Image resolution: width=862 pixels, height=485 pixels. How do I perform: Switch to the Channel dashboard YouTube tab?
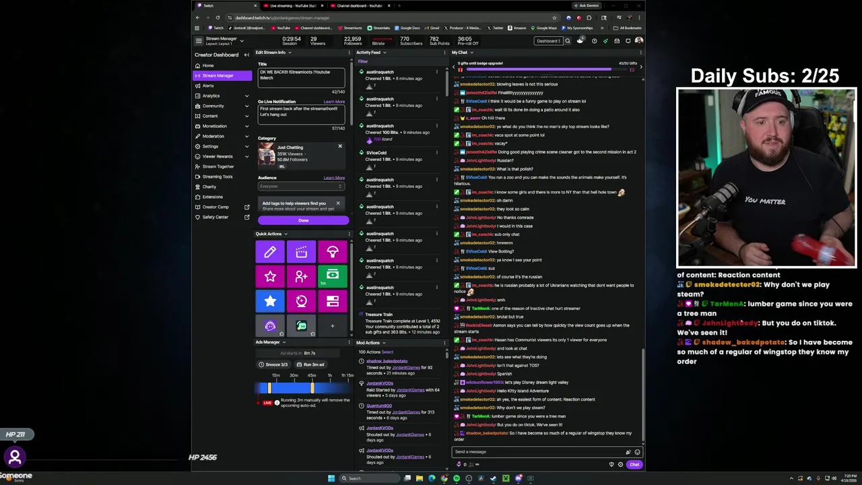coord(359,5)
